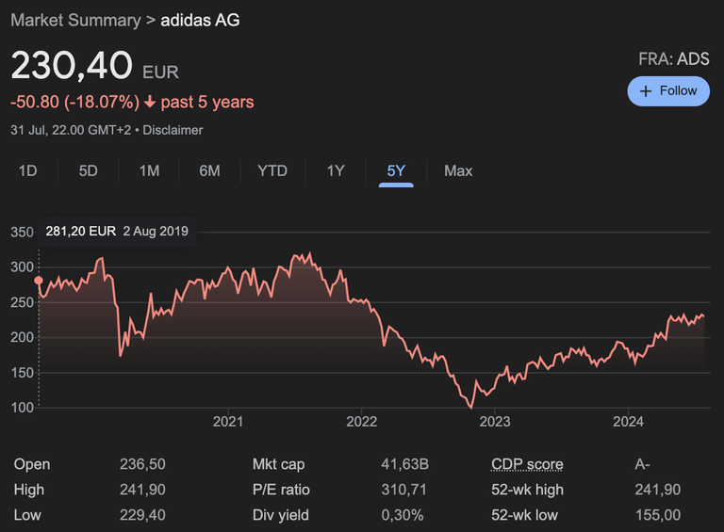The image size is (724, 532).
Task: Click the 281,20 EUR chart tooltip
Action: click(x=117, y=231)
